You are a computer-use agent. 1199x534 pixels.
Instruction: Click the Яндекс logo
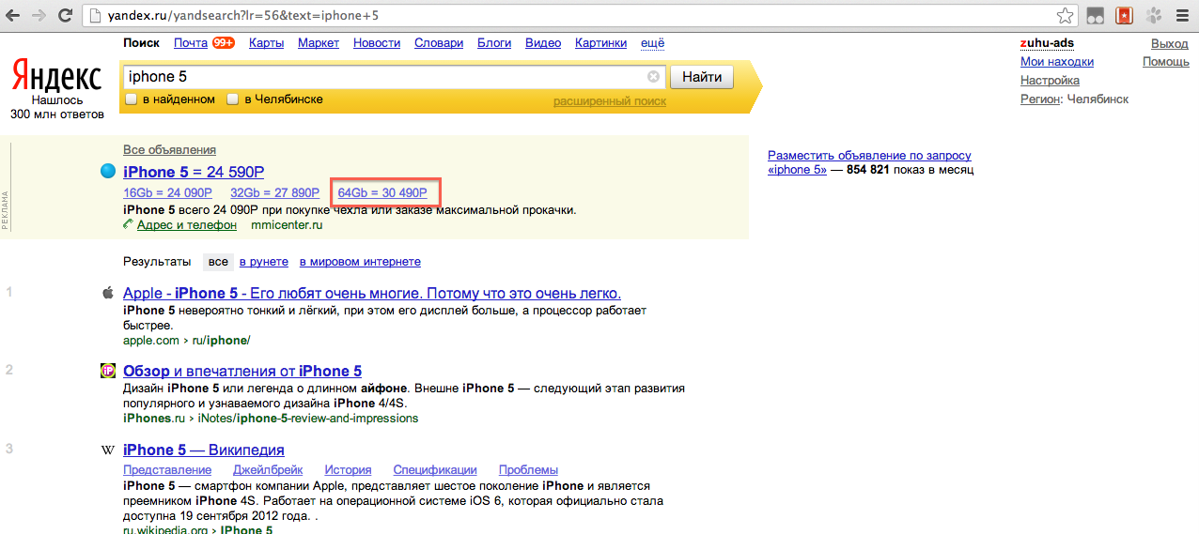click(56, 76)
